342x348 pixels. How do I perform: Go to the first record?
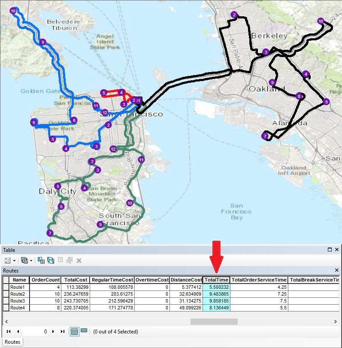[x=9, y=331]
